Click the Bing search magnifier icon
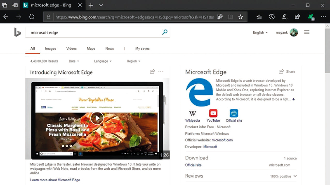330x185 pixels. click(165, 32)
